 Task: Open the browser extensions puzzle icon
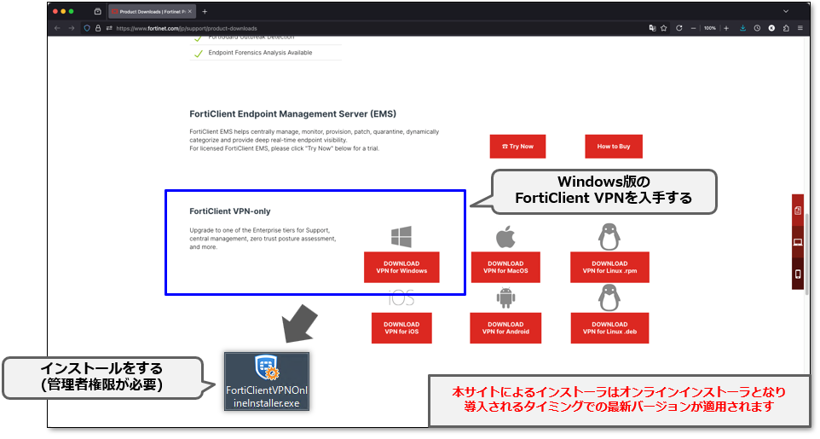pos(785,28)
